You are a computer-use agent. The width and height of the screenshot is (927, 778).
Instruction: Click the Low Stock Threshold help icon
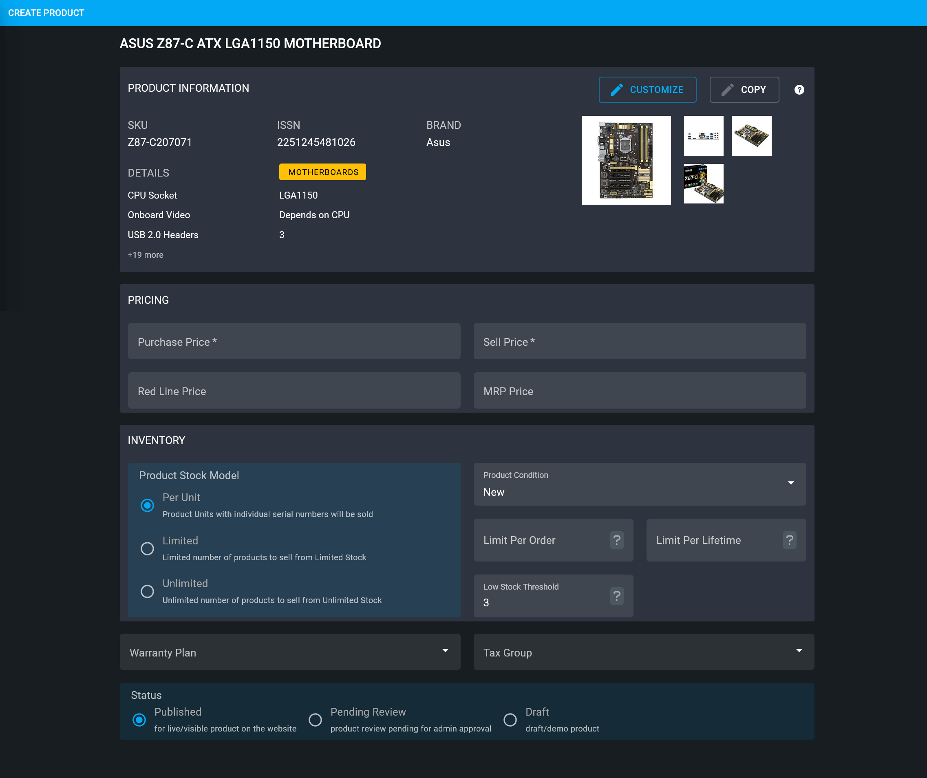[617, 596]
